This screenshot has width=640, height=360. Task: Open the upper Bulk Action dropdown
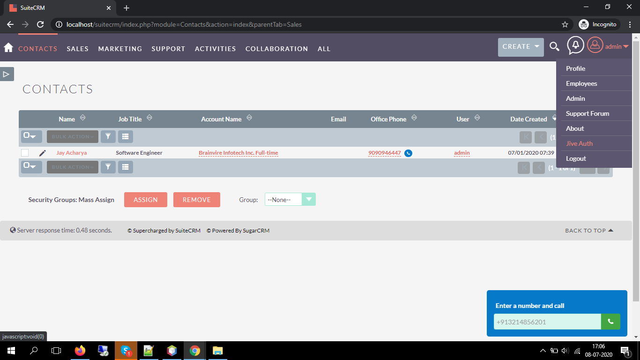click(x=73, y=136)
